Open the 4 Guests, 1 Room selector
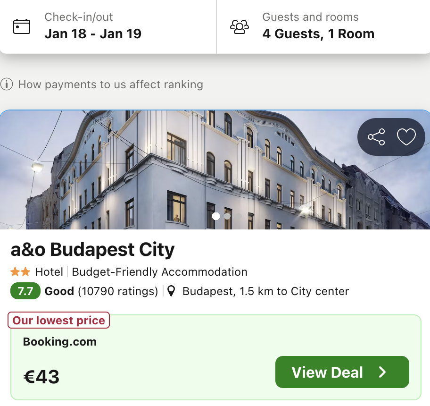Viewport: 430px width, 406px height. [318, 34]
